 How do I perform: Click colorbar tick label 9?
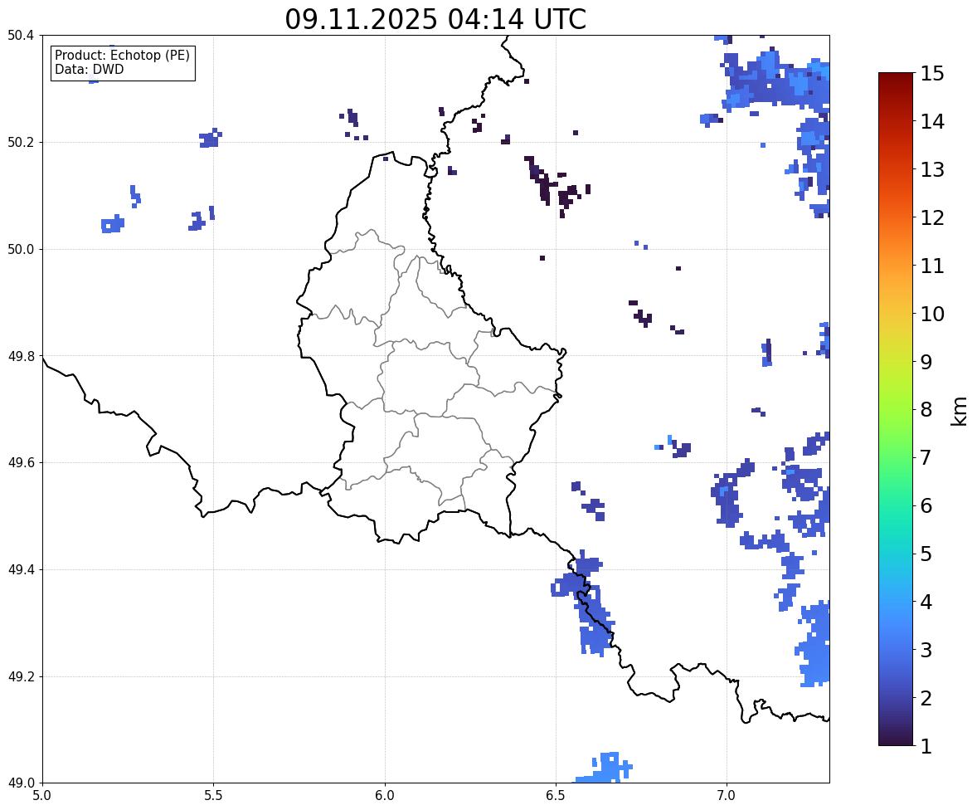coord(926,362)
